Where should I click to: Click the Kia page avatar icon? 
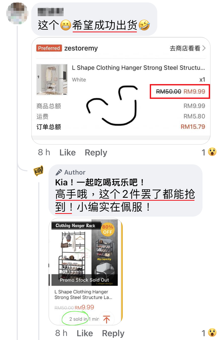pyautogui.click(x=39, y=171)
